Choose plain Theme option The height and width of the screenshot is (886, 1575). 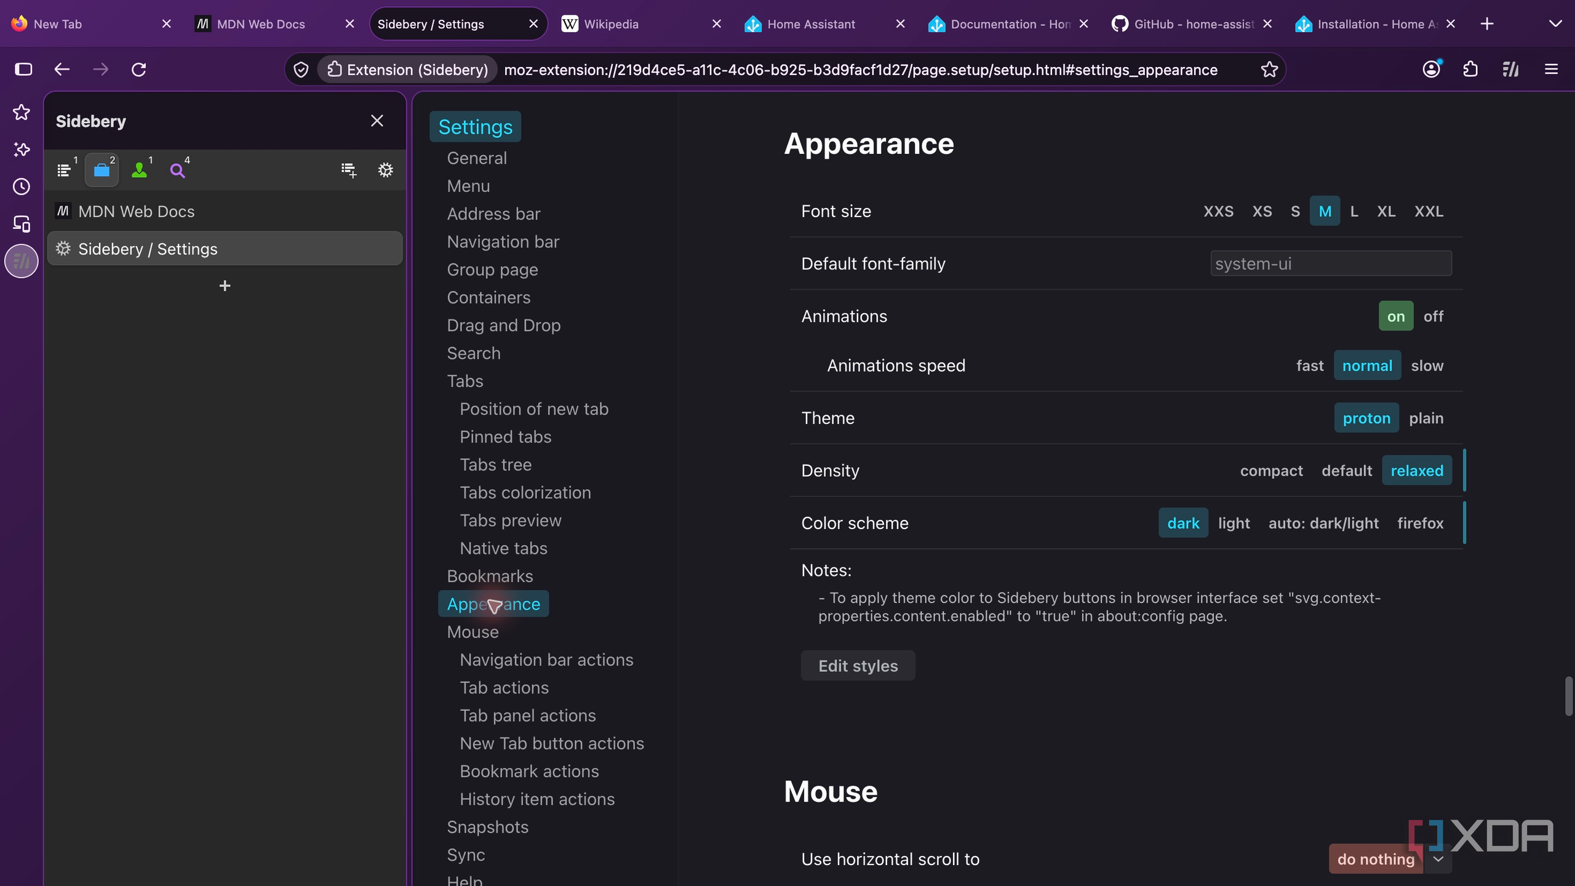coord(1426,418)
